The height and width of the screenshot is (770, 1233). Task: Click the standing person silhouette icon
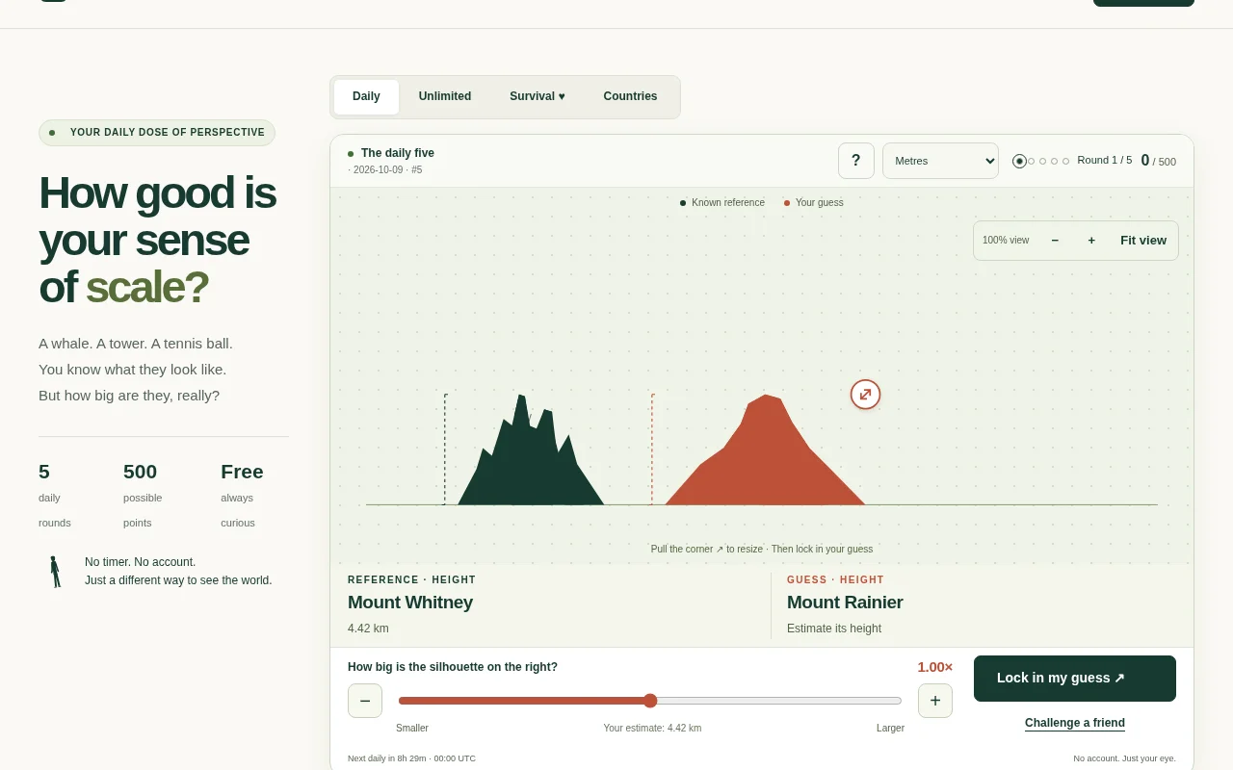pos(55,572)
